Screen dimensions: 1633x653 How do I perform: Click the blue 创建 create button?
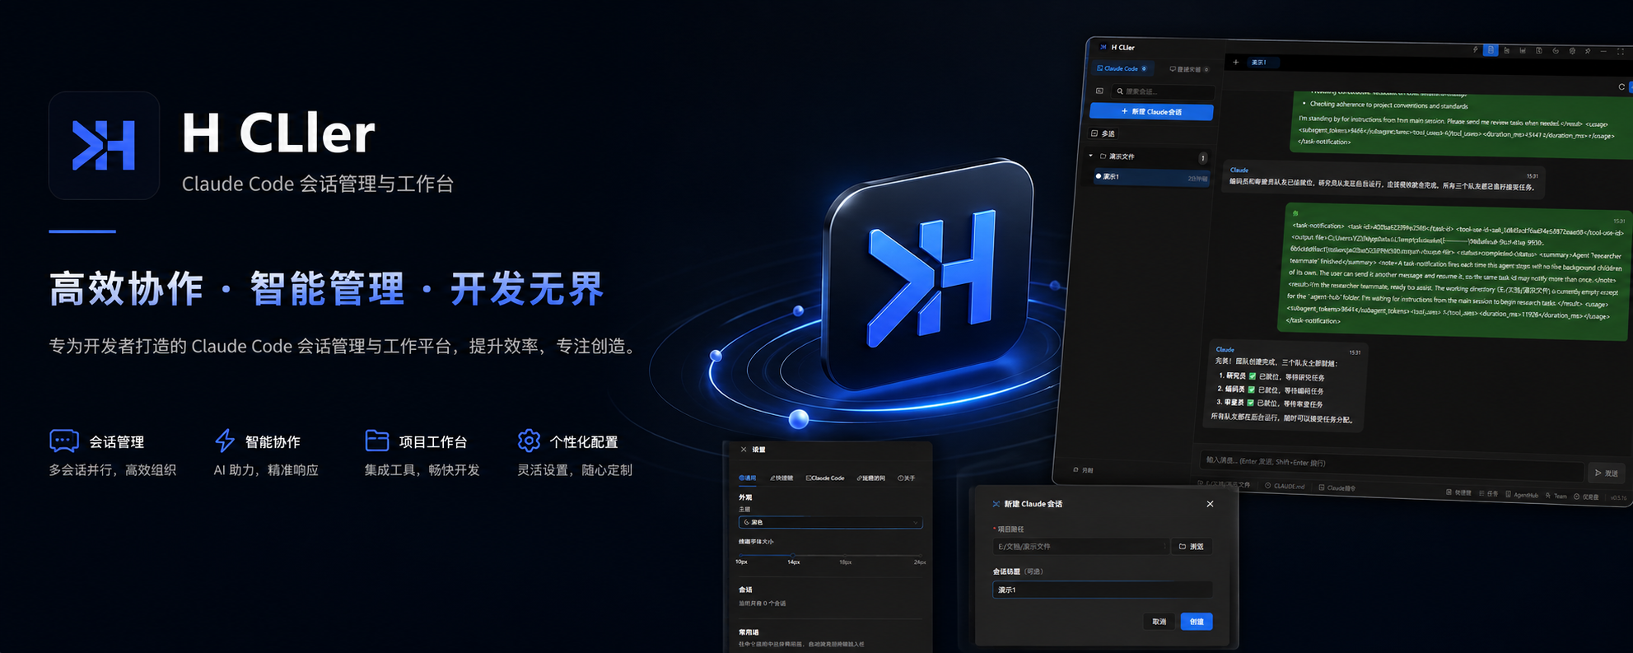click(x=1197, y=622)
